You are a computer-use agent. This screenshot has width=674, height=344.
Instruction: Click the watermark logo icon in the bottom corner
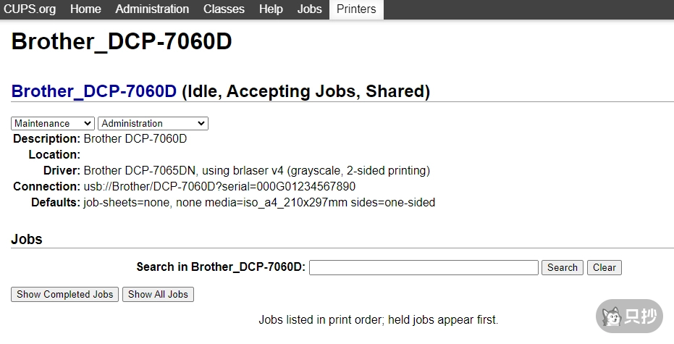point(612,316)
